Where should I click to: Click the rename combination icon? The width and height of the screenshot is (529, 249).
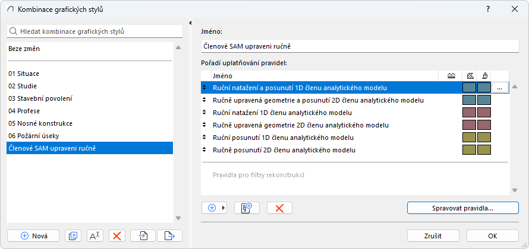coord(95,235)
